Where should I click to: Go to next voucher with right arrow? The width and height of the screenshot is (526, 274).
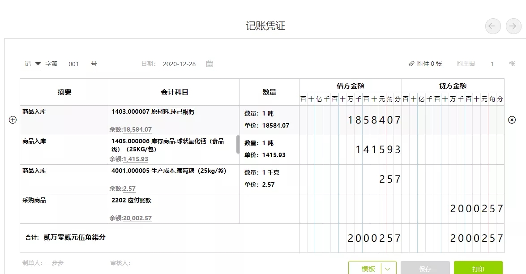click(x=513, y=26)
